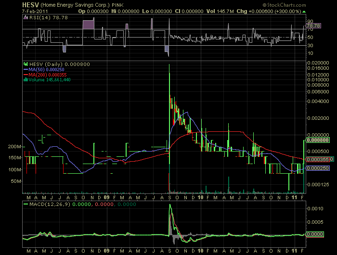Viewport: 337px width, 255px height.
Task: Click the 0.002000 price axis label
Action: click(318, 118)
